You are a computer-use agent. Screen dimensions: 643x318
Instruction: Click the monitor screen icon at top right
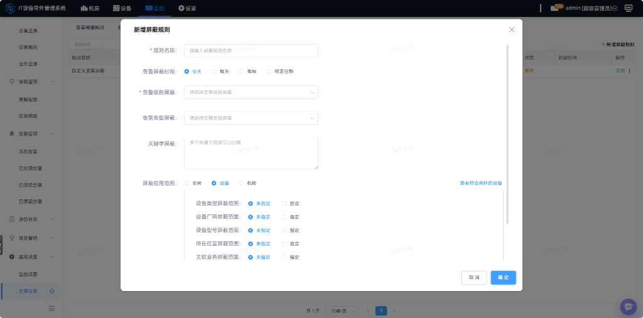pyautogui.click(x=628, y=8)
